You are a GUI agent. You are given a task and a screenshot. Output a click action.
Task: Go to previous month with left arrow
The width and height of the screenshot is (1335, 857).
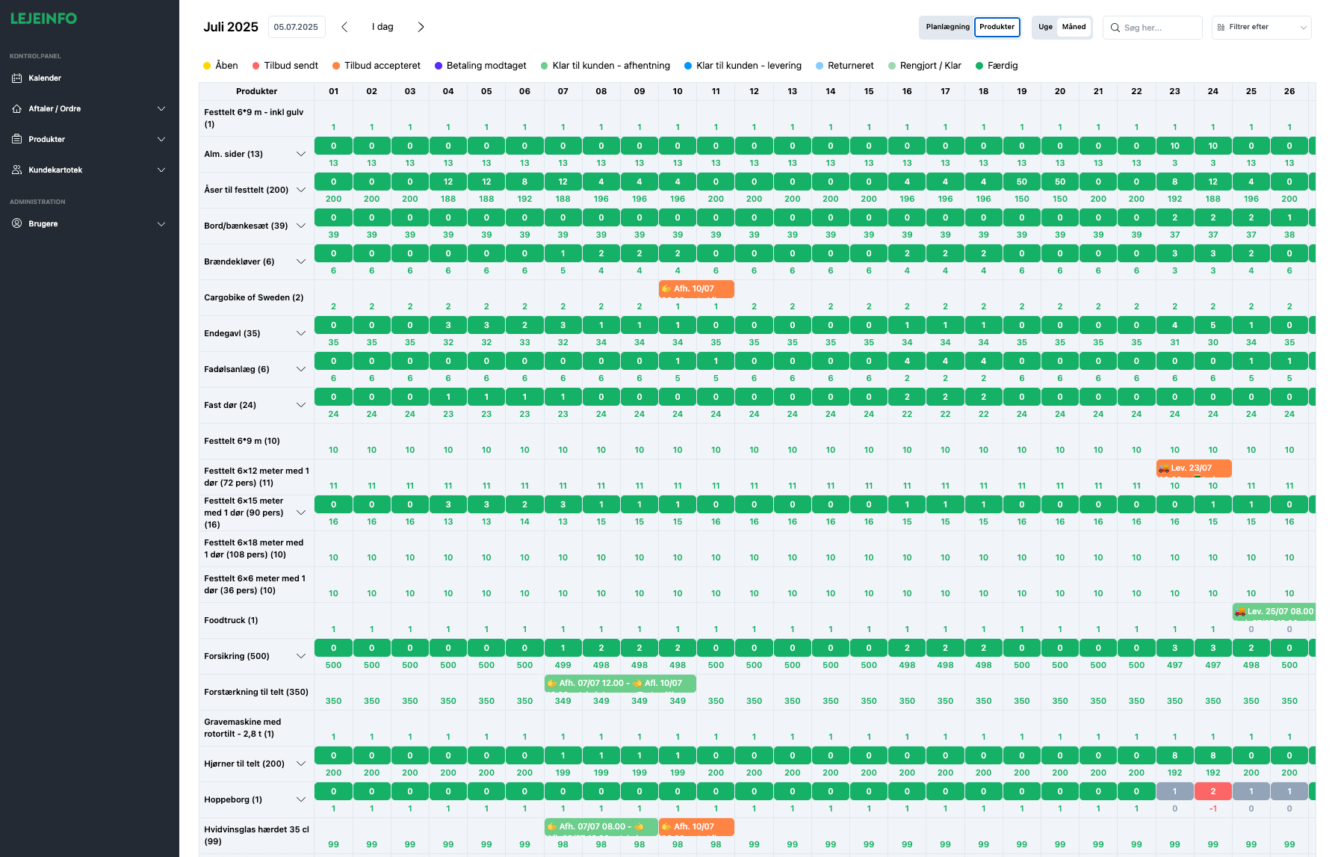point(344,27)
